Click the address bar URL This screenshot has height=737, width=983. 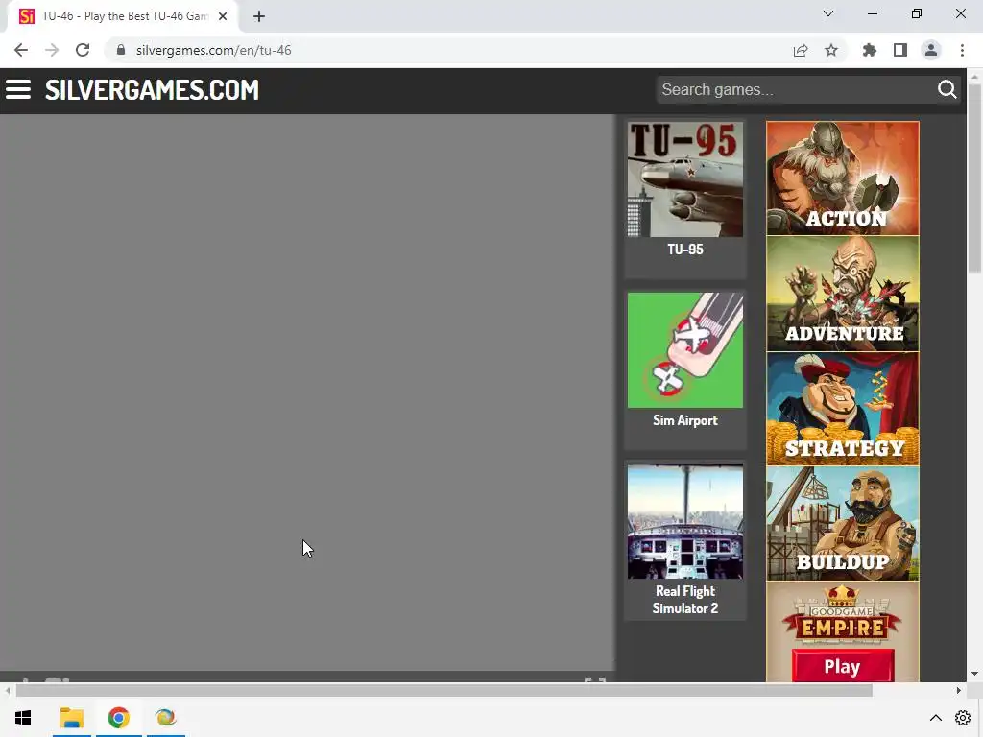pos(214,50)
